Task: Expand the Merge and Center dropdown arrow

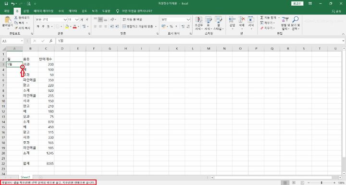Action: pyautogui.click(x=156, y=26)
